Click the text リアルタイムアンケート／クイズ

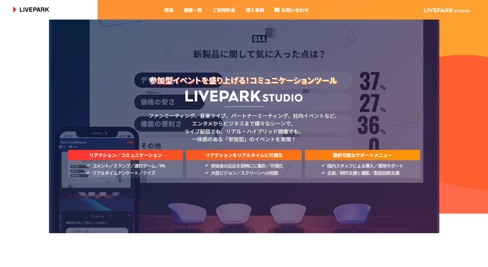124,173
